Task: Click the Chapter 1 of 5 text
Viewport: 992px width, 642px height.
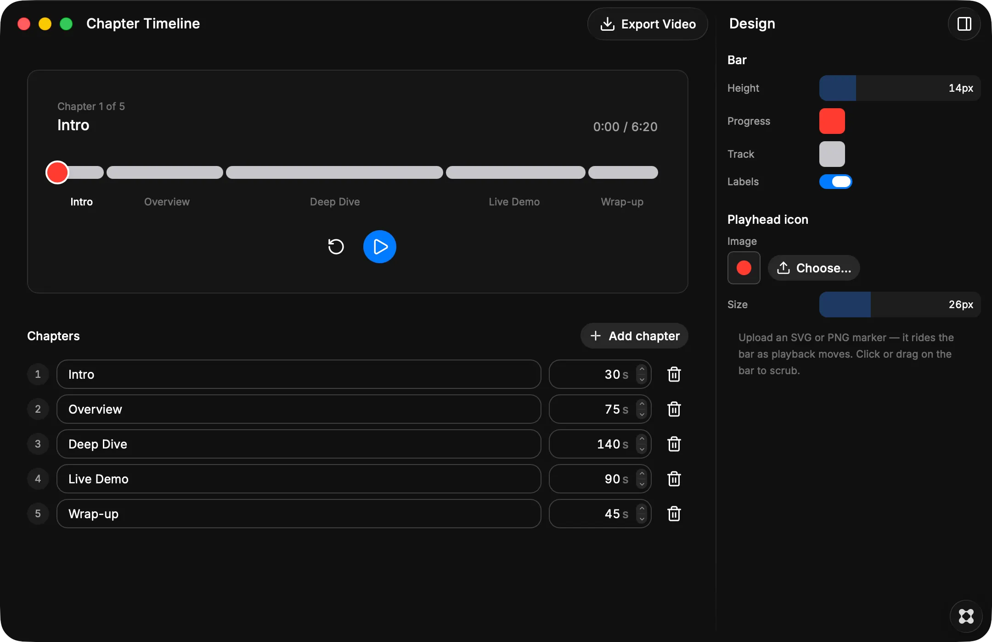Action: 91,106
